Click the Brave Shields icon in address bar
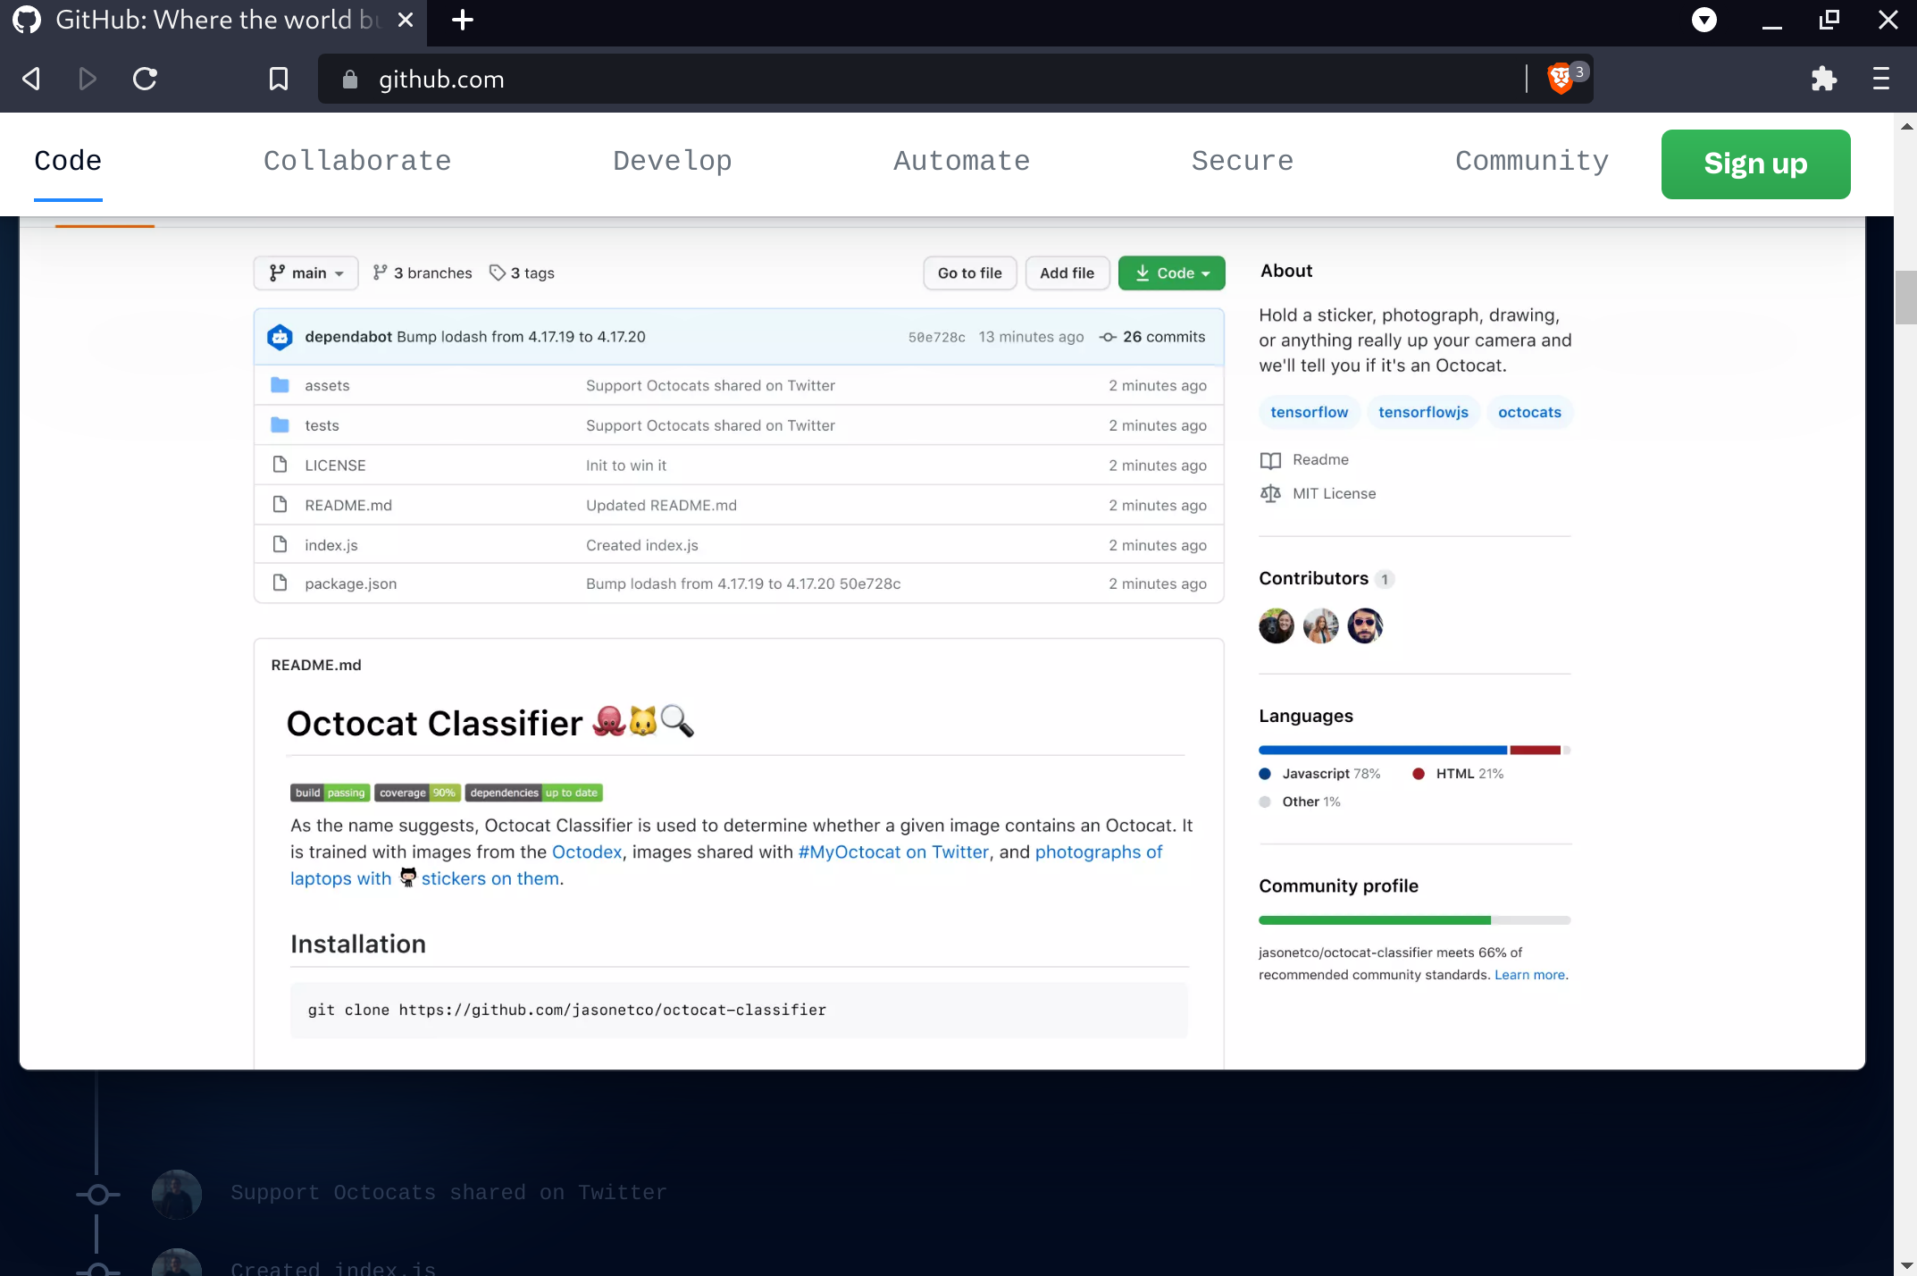This screenshot has width=1917, height=1276. coord(1560,79)
